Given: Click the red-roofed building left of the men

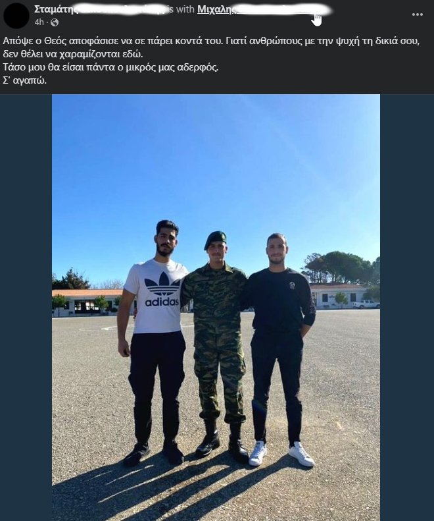Looking at the screenshot, I should [x=87, y=301].
